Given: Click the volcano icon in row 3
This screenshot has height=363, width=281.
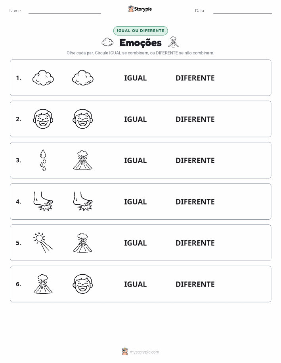Looking at the screenshot, I should (x=83, y=160).
